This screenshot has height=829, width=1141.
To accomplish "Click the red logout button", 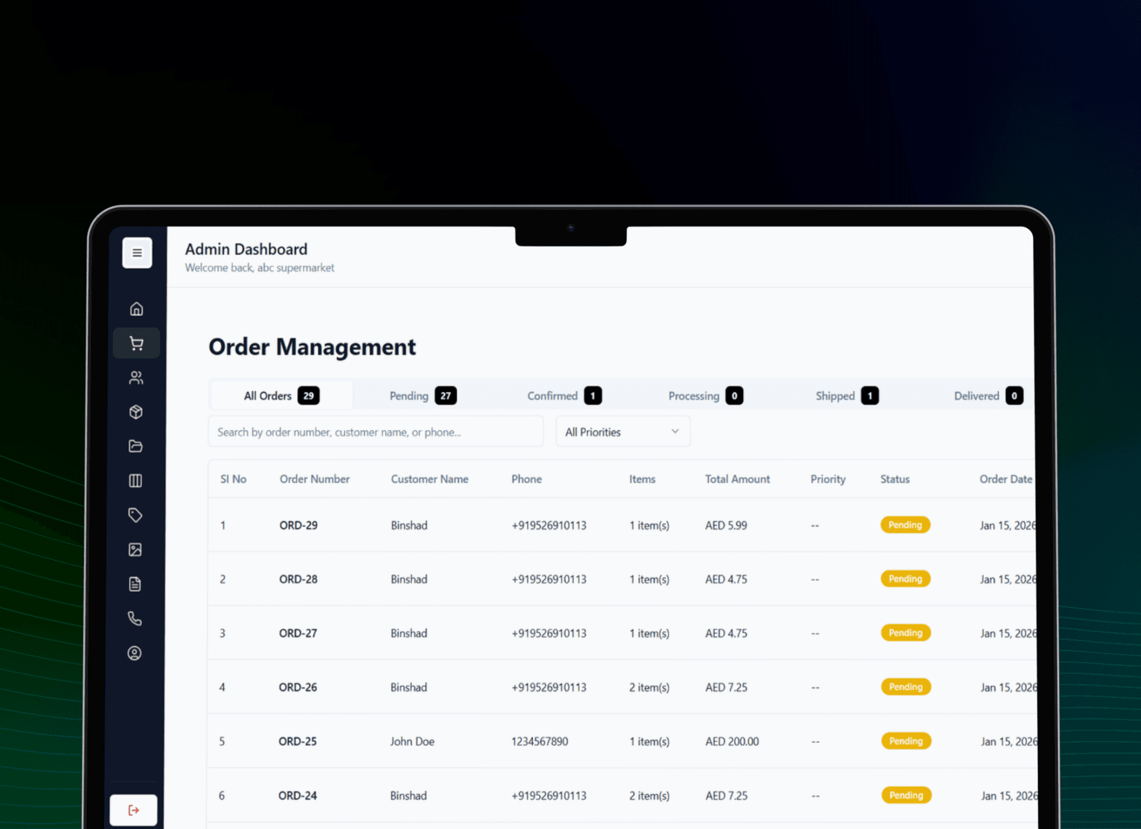I will 134,810.
